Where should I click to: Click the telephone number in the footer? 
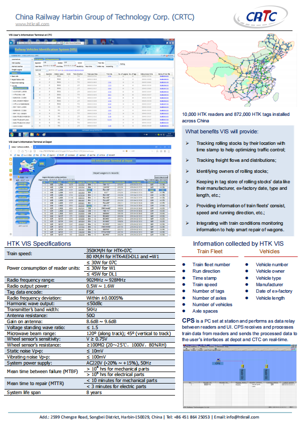[x=193, y=417]
